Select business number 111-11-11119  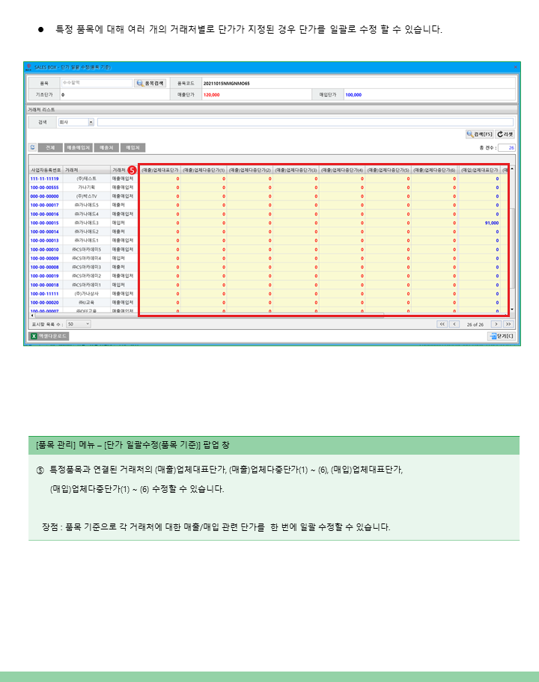pyautogui.click(x=44, y=179)
